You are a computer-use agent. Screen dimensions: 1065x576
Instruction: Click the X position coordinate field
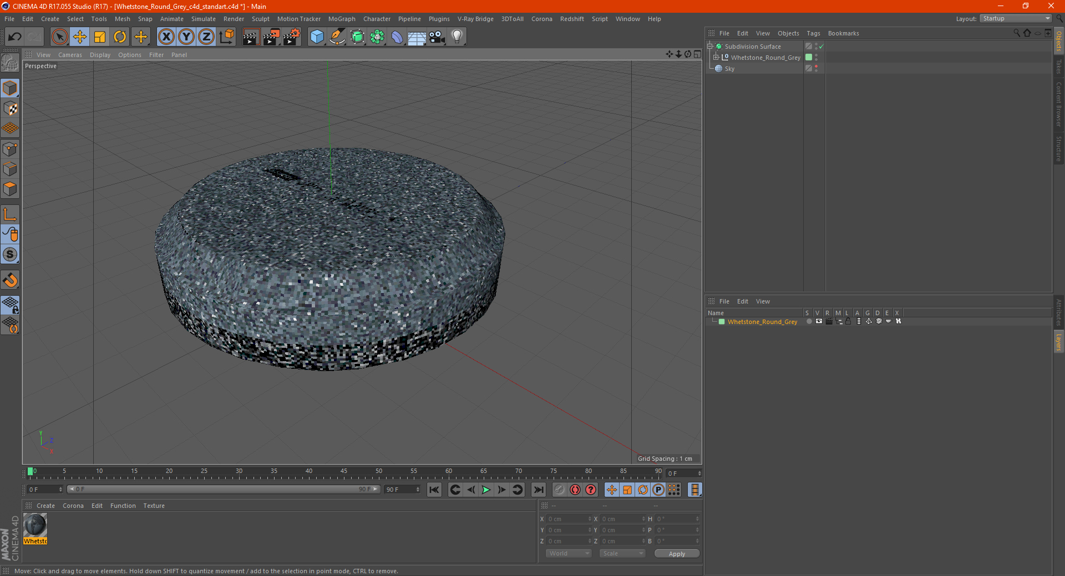pos(569,519)
